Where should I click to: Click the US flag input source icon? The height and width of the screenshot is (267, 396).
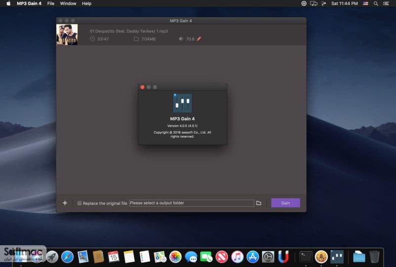[365, 3]
